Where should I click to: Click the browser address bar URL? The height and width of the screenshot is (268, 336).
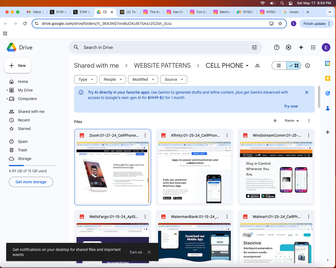pos(107,24)
